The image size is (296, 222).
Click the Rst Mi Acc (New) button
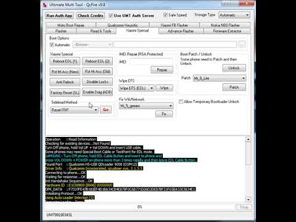65,72
